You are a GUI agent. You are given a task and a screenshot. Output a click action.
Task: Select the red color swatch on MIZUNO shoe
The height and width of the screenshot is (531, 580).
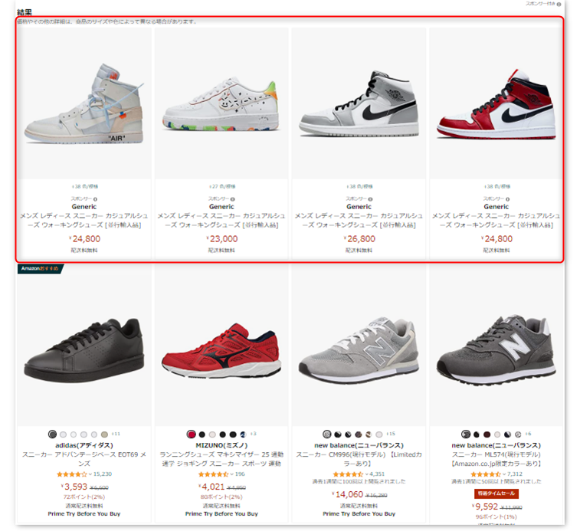(192, 434)
